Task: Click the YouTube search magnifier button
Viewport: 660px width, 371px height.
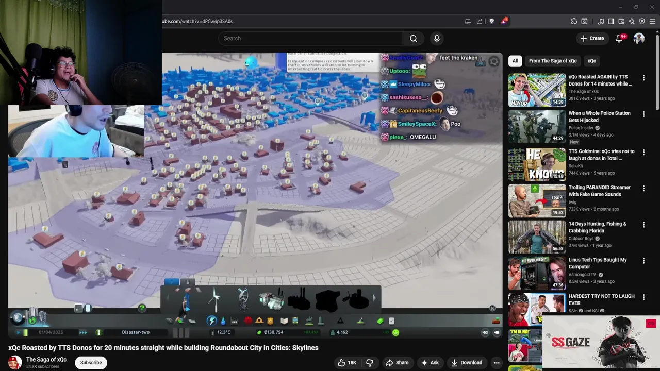Action: (x=414, y=38)
